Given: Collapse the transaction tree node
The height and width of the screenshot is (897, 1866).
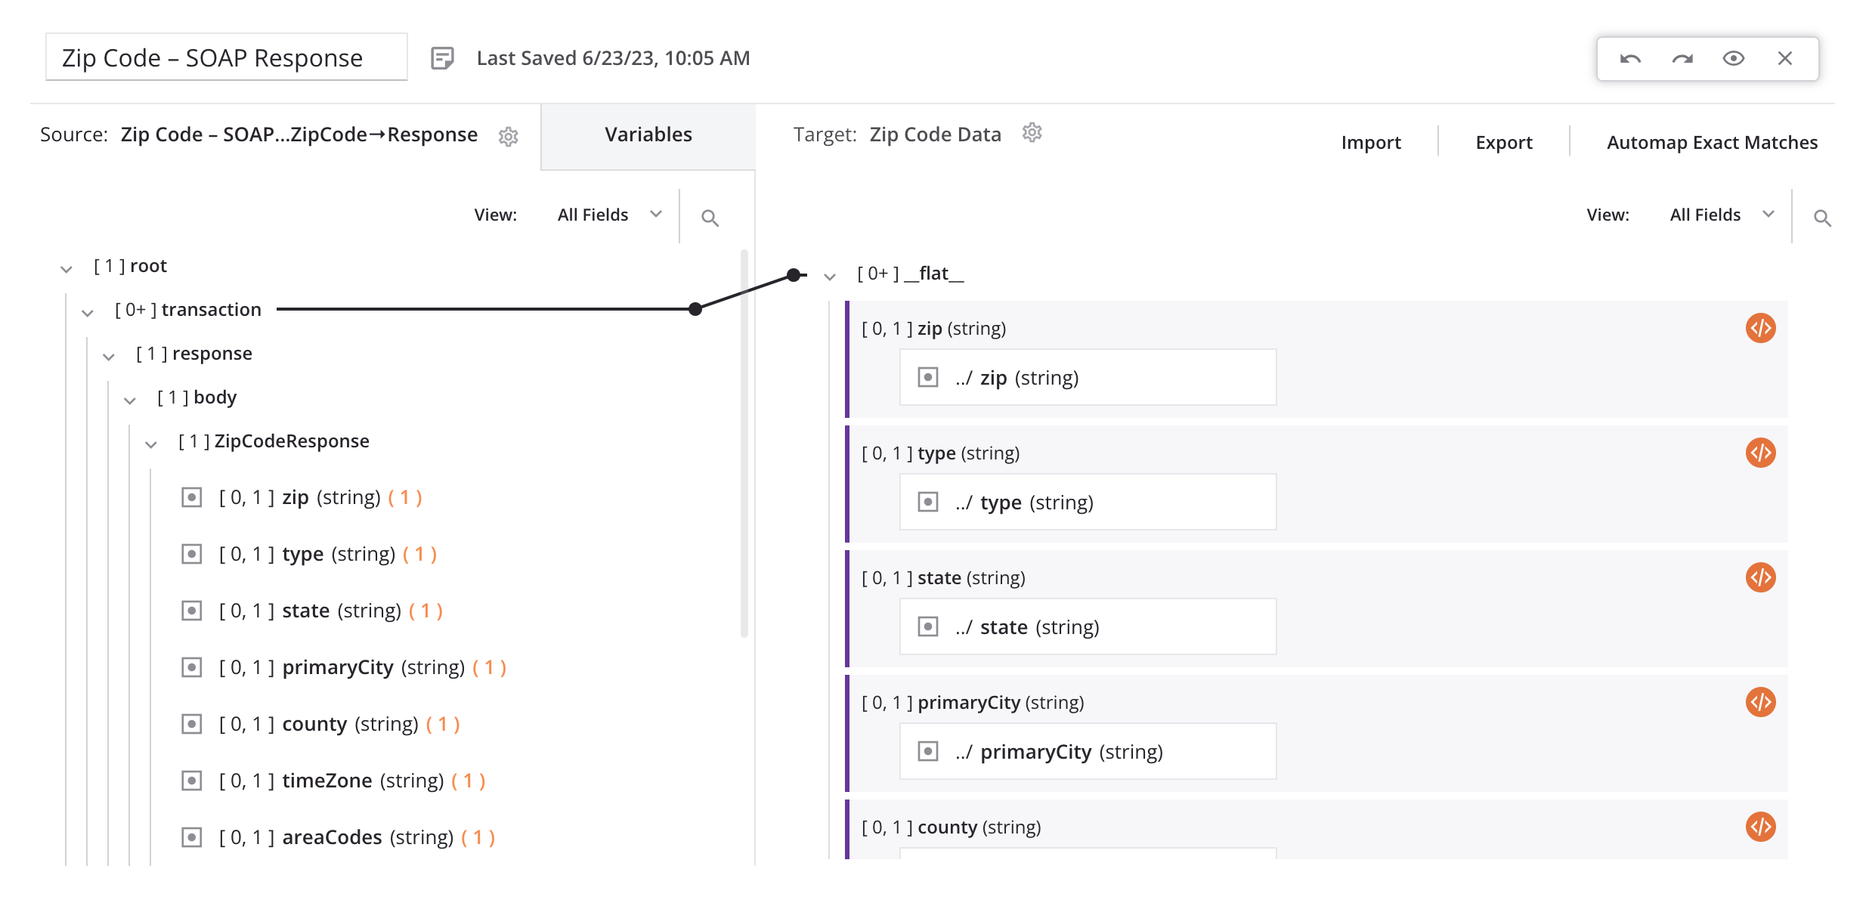Looking at the screenshot, I should tap(88, 312).
